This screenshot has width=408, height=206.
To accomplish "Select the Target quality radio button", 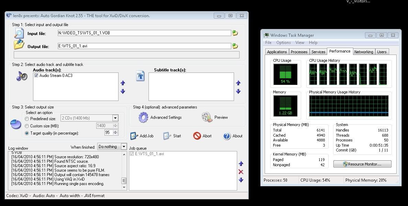I will [27, 133].
